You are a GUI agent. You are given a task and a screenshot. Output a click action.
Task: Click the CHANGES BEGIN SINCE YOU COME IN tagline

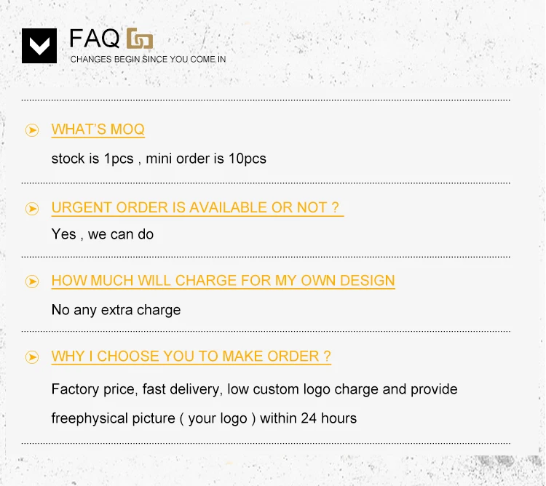point(148,59)
